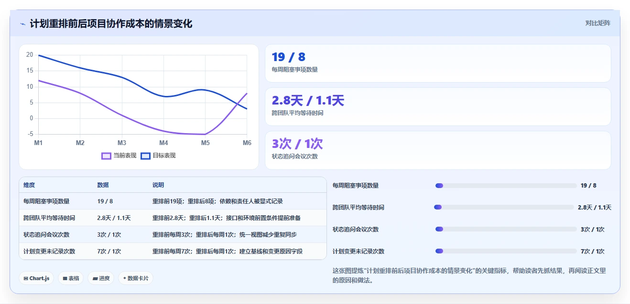Click the M5 axis label on chart
Viewport: 630px width, 304px height.
pyautogui.click(x=205, y=143)
